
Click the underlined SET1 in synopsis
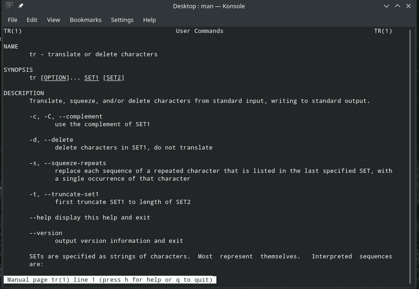click(91, 78)
